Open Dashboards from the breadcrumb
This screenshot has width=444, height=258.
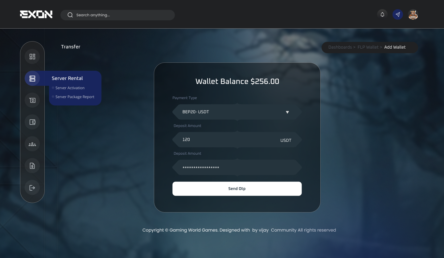tap(340, 47)
